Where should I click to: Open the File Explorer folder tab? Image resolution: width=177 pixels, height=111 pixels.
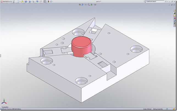tap(175, 16)
